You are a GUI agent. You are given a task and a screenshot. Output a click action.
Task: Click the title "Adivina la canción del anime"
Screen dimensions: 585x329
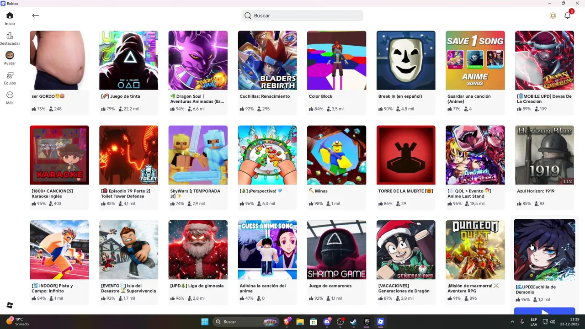point(263,288)
